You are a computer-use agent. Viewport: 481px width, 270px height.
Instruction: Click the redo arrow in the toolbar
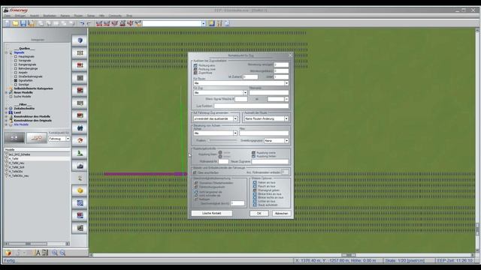click(89, 23)
